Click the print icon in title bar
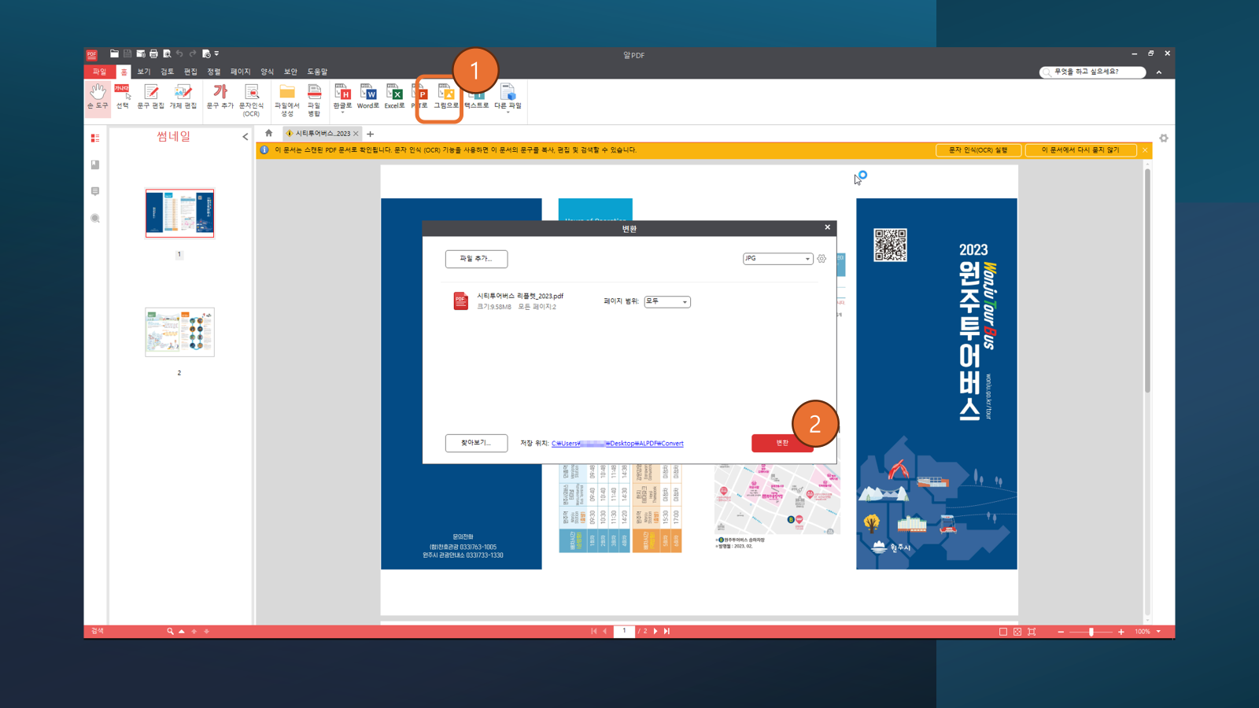Screen dimensions: 1259x708 pos(153,53)
